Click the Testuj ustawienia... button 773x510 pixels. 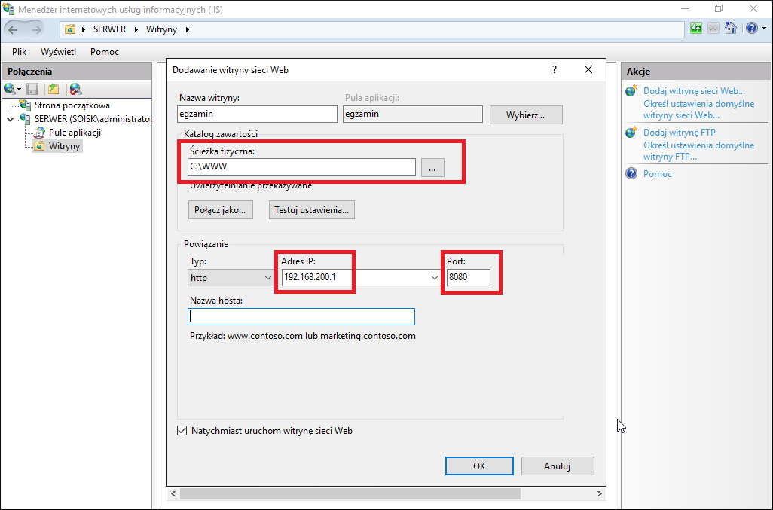coord(312,210)
